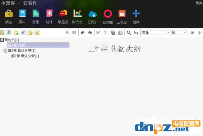The height and width of the screenshot is (136, 203).
Task: Click the 云同步 cloud upload icon
Action: pyautogui.click(x=93, y=14)
